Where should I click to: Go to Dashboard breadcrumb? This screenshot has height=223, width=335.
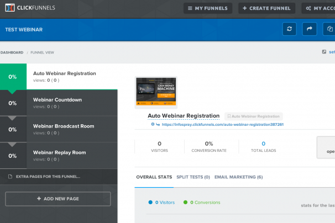(12, 52)
